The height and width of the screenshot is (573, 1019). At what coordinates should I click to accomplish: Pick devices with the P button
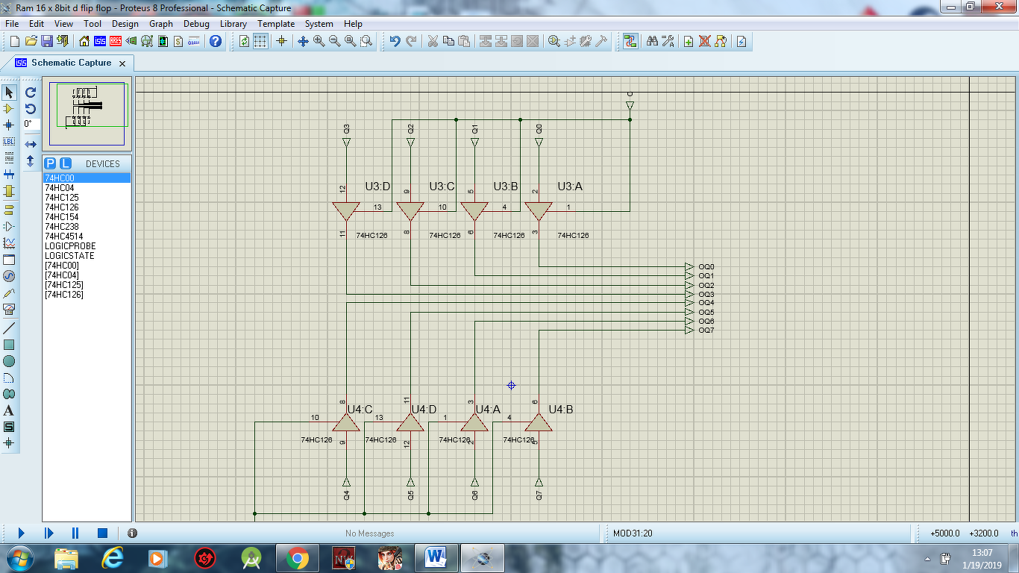pyautogui.click(x=50, y=163)
